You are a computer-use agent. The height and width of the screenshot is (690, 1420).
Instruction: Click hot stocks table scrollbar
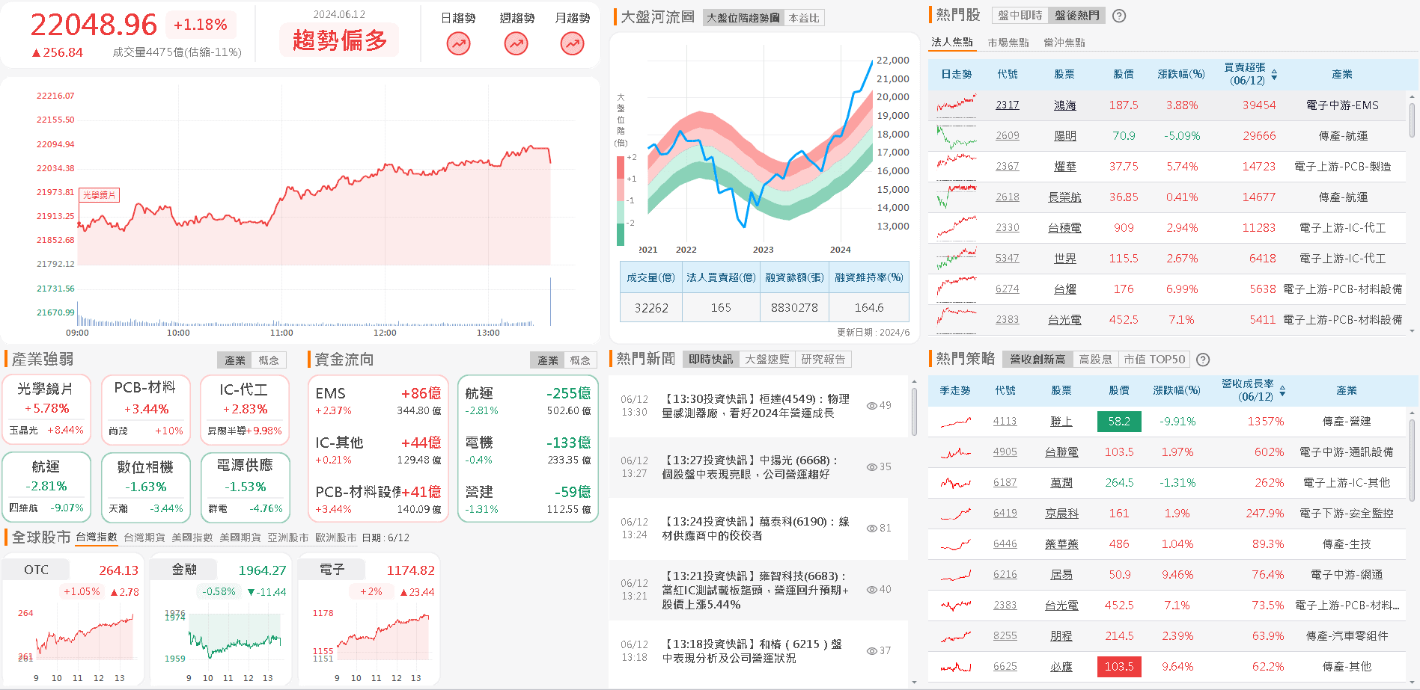pyautogui.click(x=1412, y=120)
